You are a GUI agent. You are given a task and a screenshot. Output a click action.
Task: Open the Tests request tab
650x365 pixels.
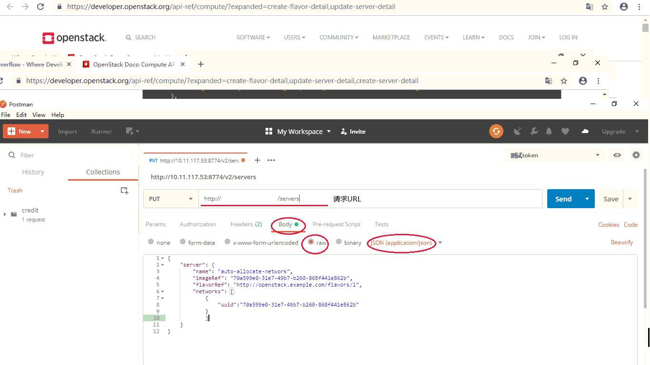coord(381,224)
